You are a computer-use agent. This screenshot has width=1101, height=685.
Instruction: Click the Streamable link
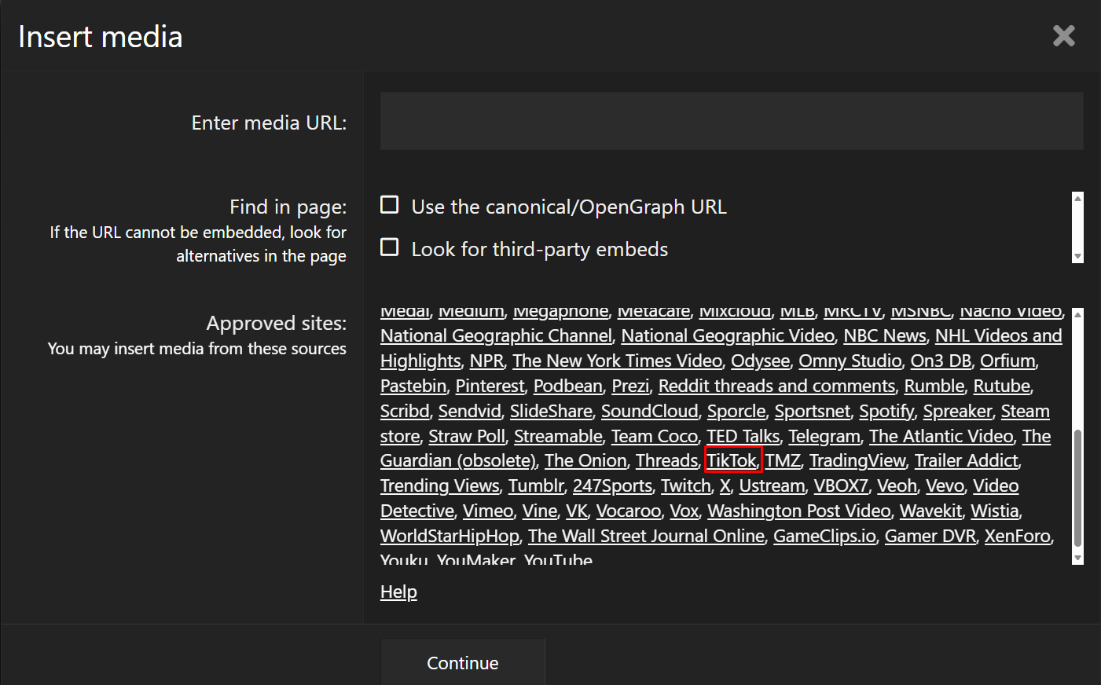(558, 437)
